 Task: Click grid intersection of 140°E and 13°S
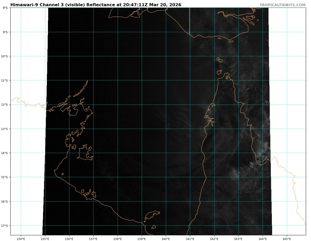pos(166,129)
